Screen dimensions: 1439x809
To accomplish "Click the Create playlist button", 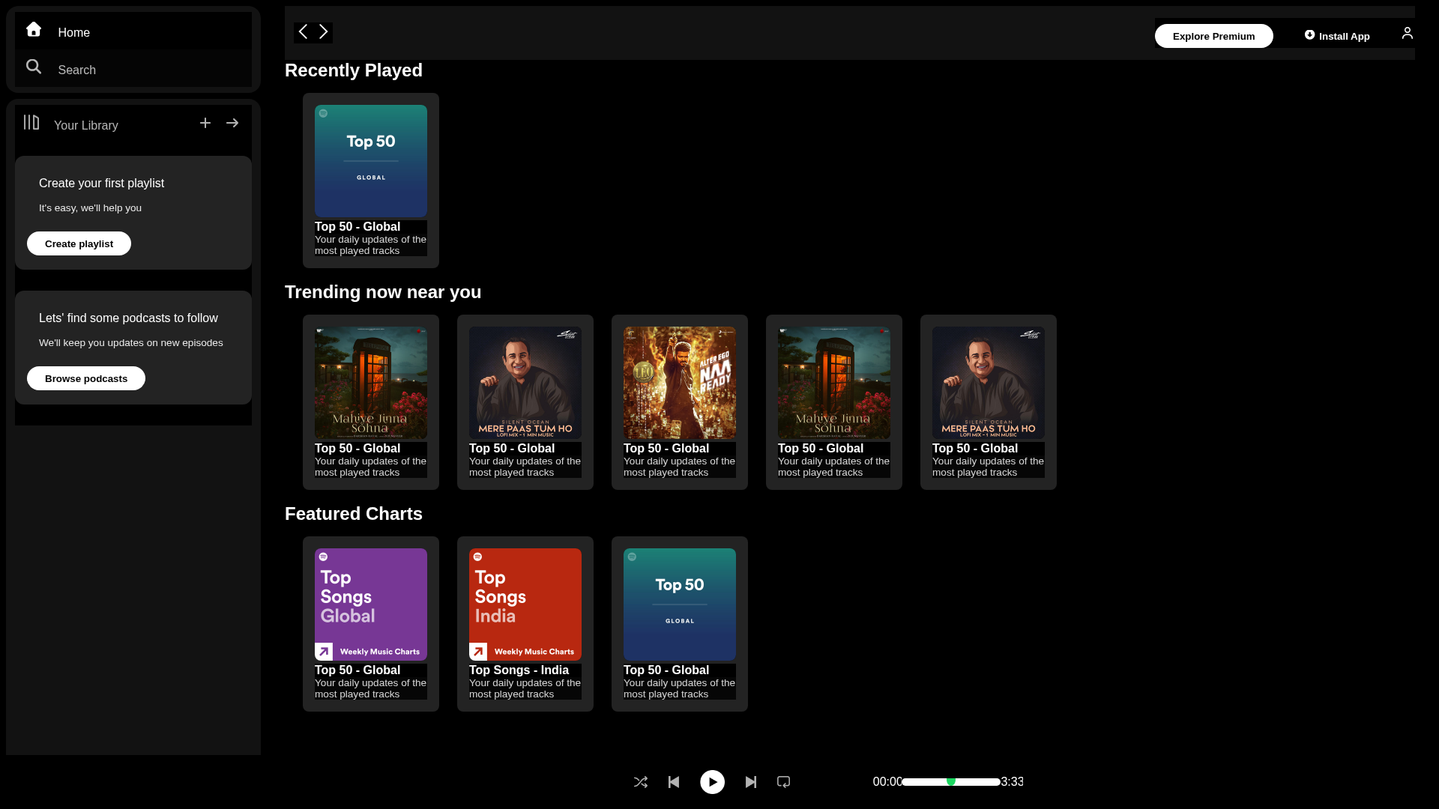I will click(x=79, y=243).
